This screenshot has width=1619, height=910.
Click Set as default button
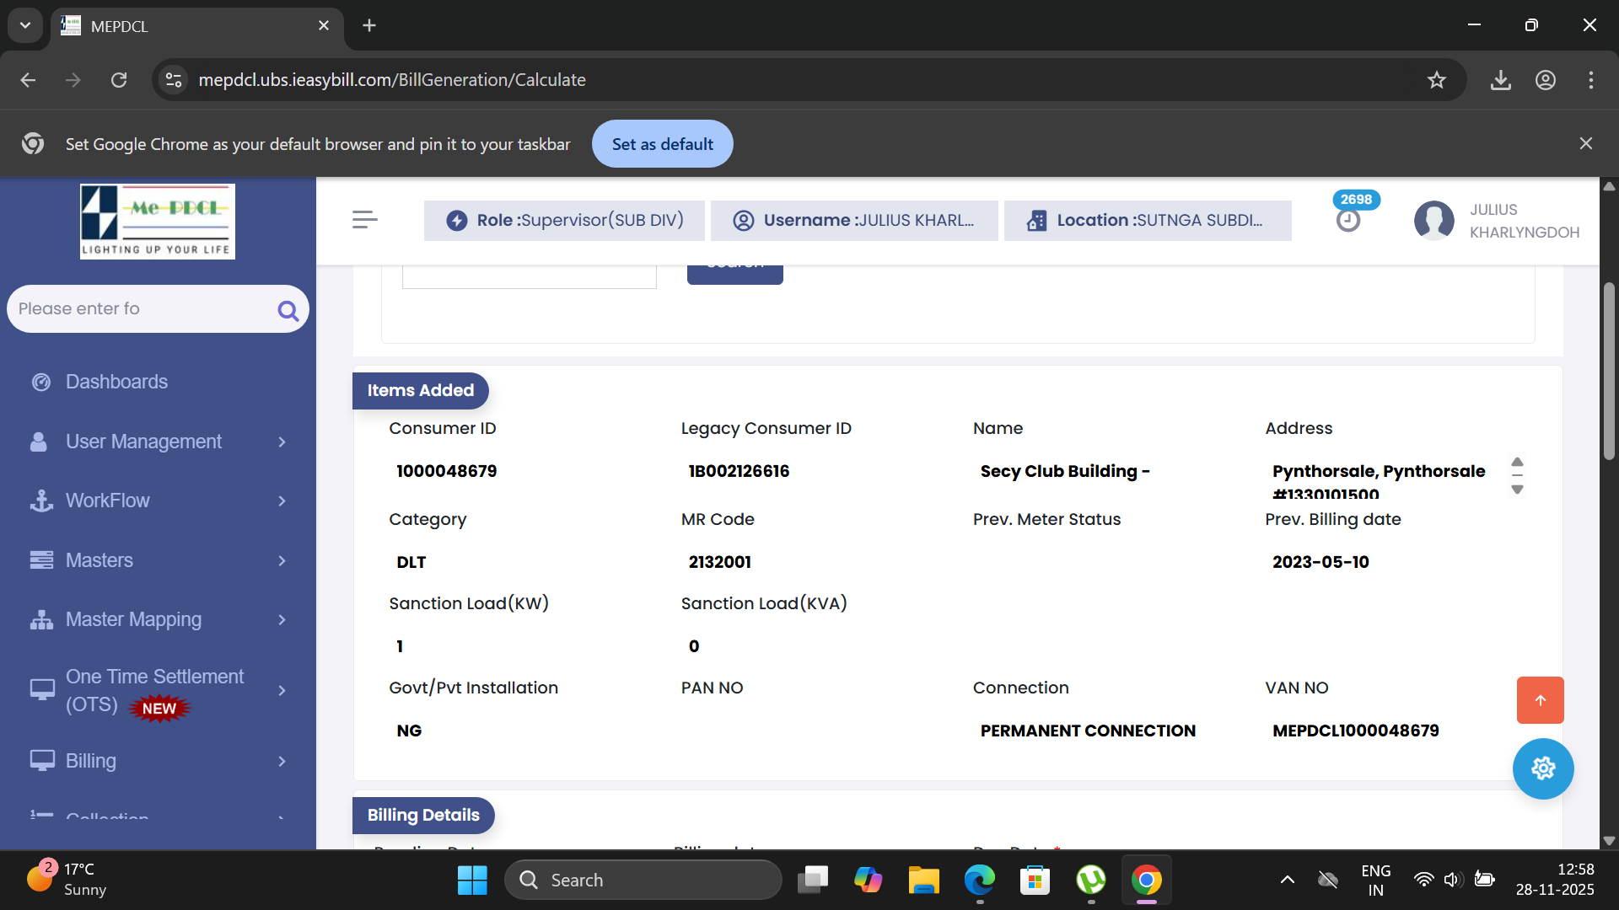tap(662, 144)
